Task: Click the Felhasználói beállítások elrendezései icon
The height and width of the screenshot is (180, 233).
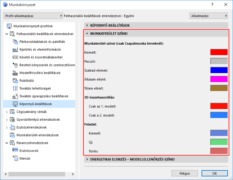Action: [12, 34]
